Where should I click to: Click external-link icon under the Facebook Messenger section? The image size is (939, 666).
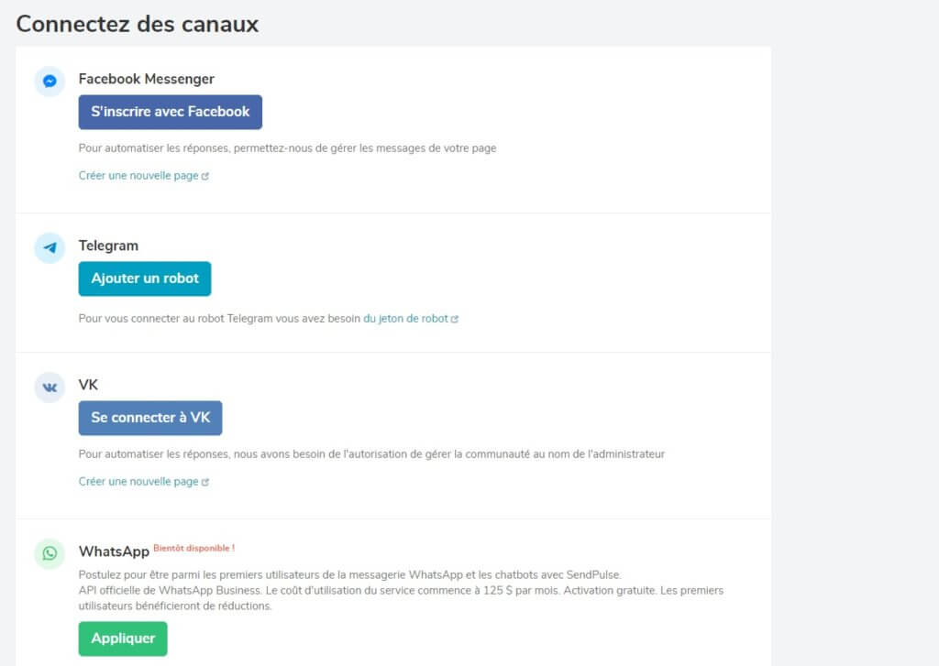point(205,176)
